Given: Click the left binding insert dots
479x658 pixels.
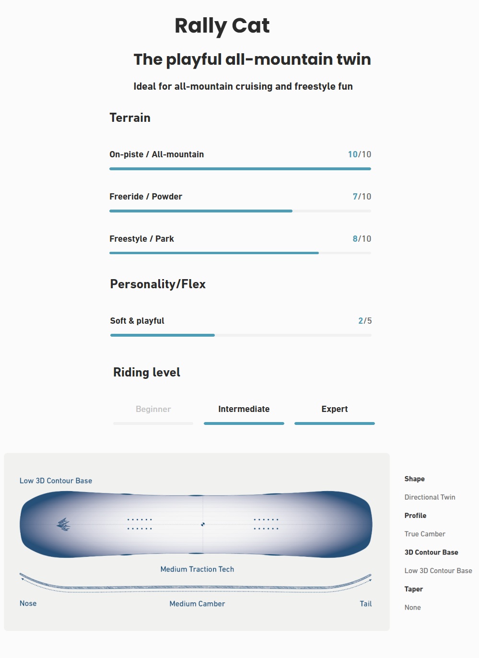Looking at the screenshot, I should point(140,524).
